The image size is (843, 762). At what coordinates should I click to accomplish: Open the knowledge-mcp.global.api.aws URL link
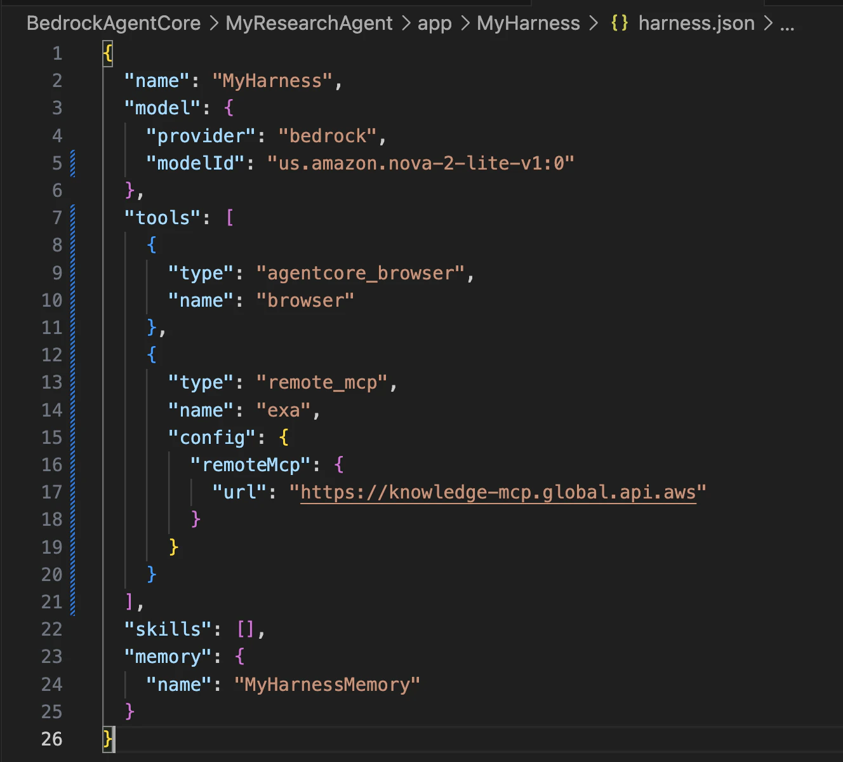[x=498, y=492]
